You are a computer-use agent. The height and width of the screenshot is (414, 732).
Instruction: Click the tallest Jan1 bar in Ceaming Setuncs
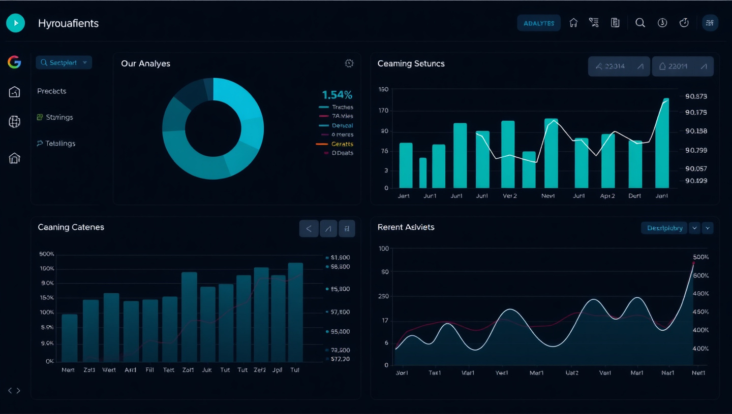click(x=662, y=144)
